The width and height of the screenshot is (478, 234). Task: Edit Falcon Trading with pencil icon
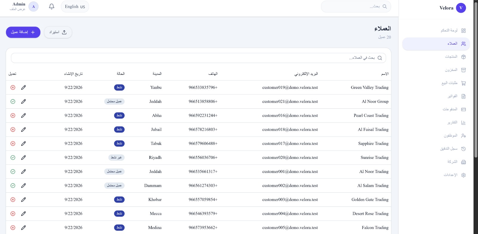click(x=24, y=227)
